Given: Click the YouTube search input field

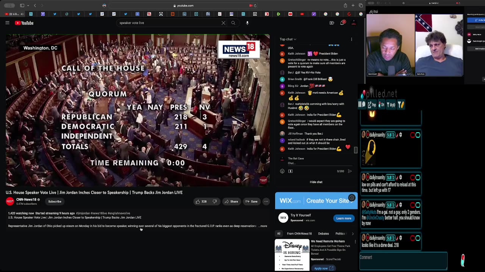Looking at the screenshot, I should coord(169,23).
